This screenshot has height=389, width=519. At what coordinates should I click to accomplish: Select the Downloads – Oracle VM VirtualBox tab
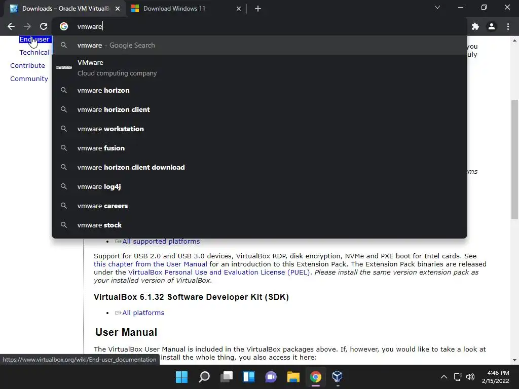point(64,9)
